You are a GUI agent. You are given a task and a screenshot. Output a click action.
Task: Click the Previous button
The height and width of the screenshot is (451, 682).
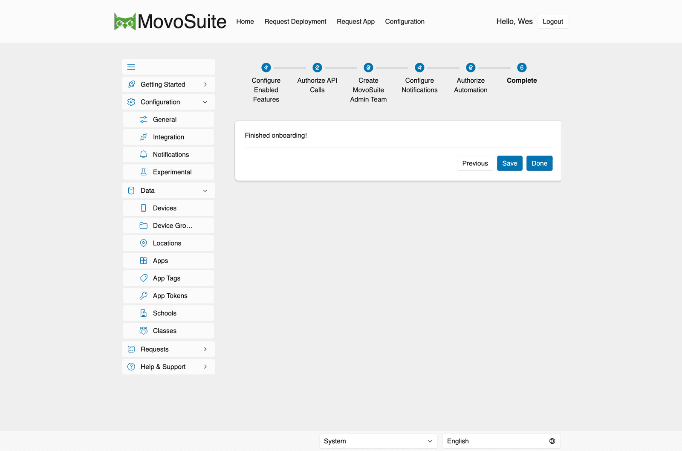[x=475, y=163]
